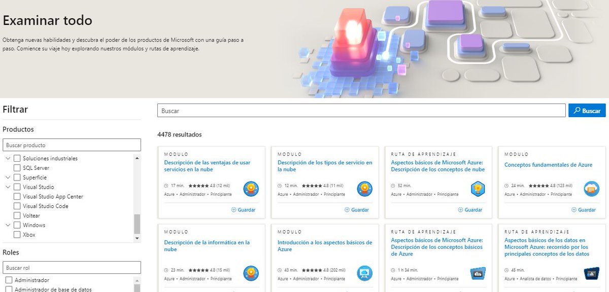The width and height of the screenshot is (609, 292).
Task: Check the Xbox checkbox
Action: point(17,235)
